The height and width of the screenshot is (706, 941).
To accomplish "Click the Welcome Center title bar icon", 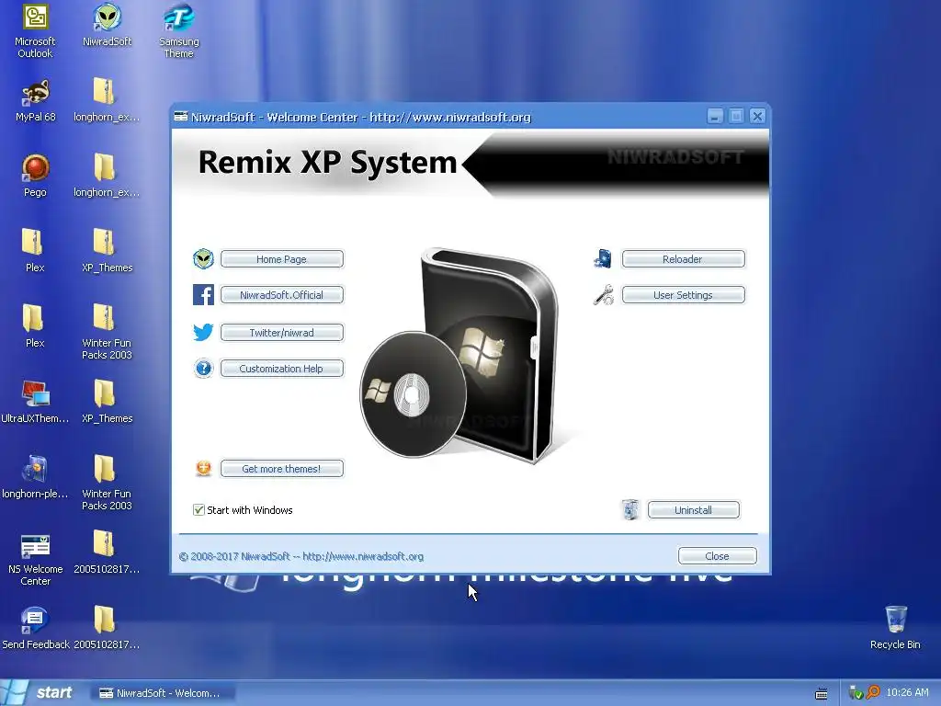I will tap(181, 117).
